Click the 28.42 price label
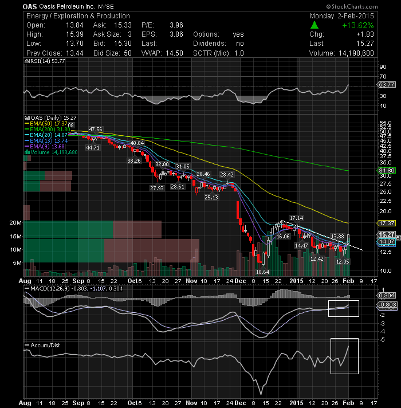Screen dimensions: 401x408 [227, 175]
